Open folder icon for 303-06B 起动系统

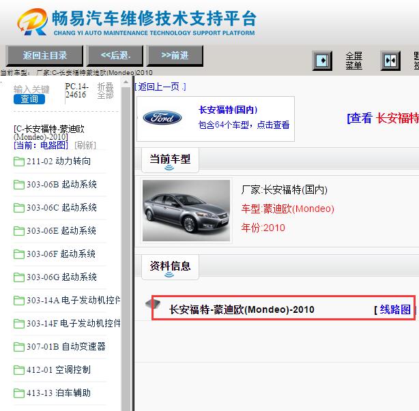[x=19, y=185]
